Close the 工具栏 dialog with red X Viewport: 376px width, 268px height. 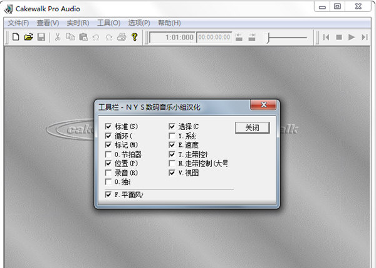tap(263, 105)
